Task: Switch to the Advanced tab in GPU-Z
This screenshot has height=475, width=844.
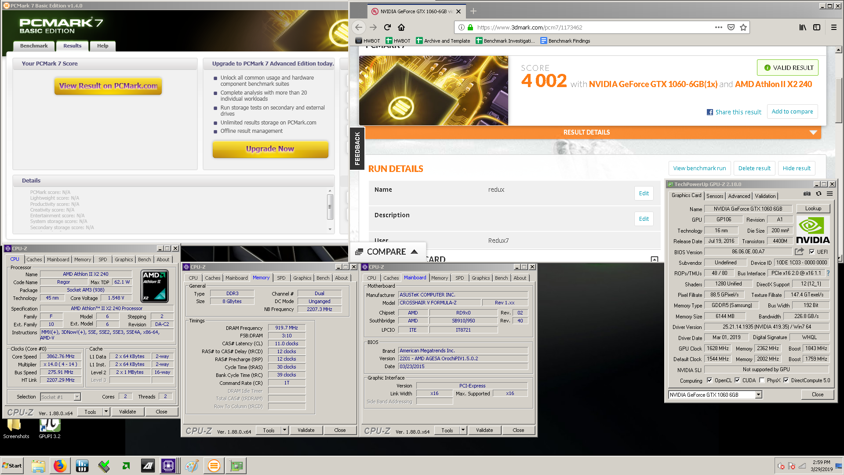Action: pyautogui.click(x=739, y=196)
